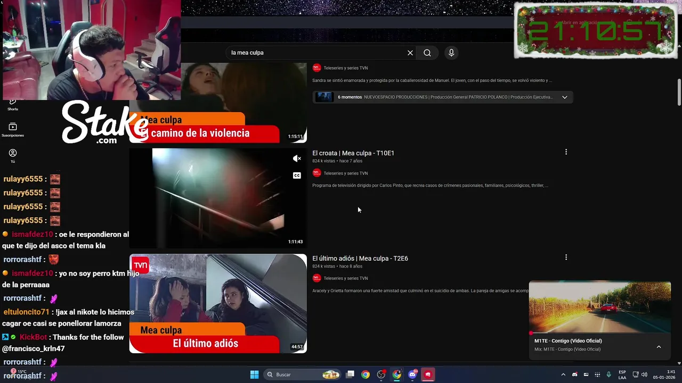Open the El croata video preview thumbnail
This screenshot has height=383, width=682.
pos(218,198)
